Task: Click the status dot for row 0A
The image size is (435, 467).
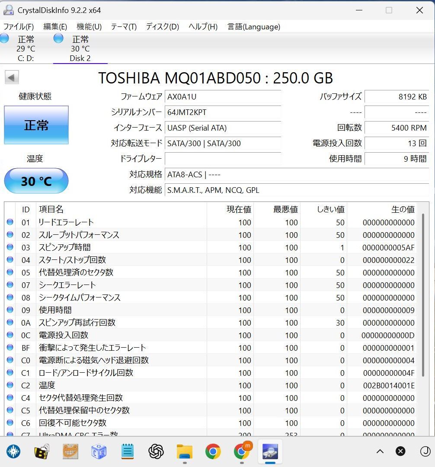Action: [10, 322]
